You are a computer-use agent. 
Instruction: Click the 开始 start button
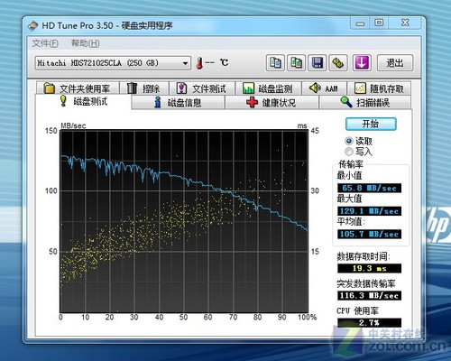(371, 124)
